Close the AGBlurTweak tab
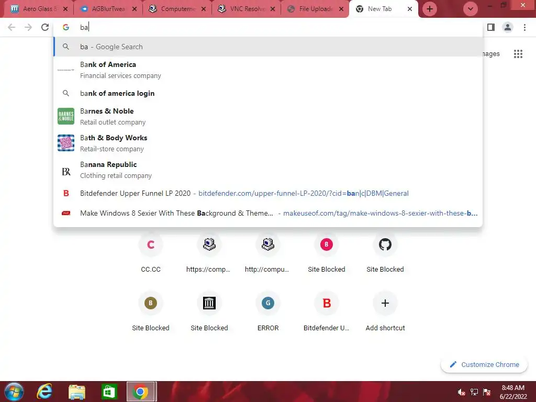536x402 pixels. pos(135,9)
